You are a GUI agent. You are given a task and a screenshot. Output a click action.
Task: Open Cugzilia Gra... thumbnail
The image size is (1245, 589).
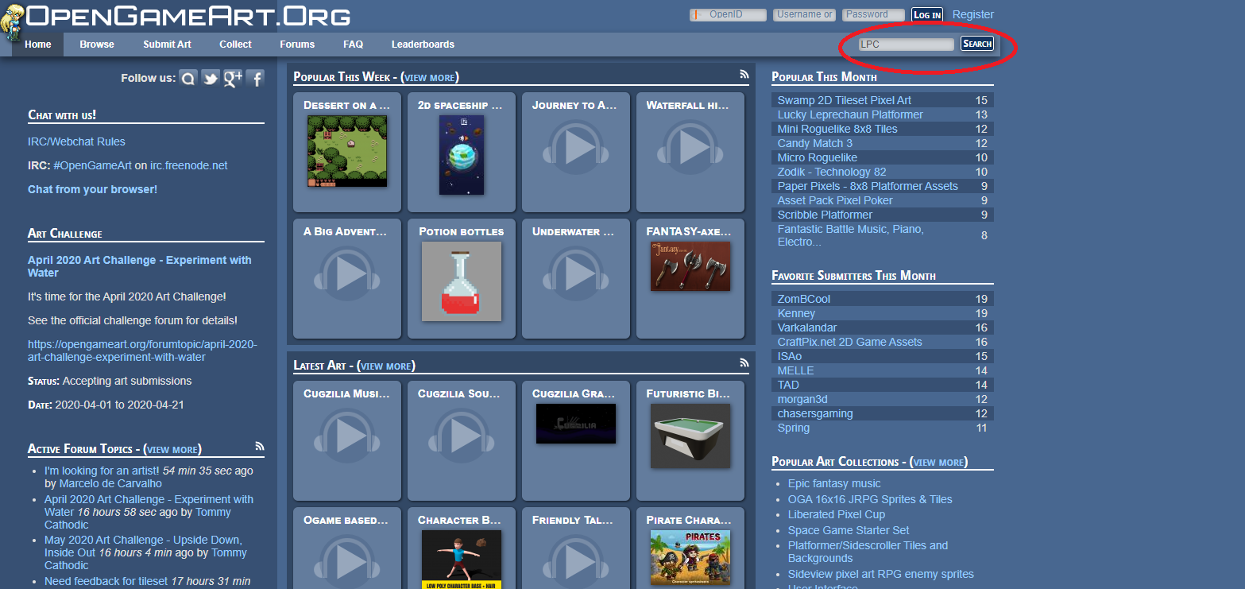(576, 424)
